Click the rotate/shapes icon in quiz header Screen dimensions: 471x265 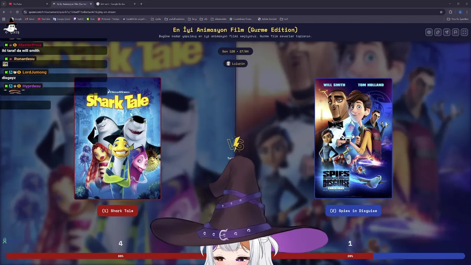[x=438, y=32]
